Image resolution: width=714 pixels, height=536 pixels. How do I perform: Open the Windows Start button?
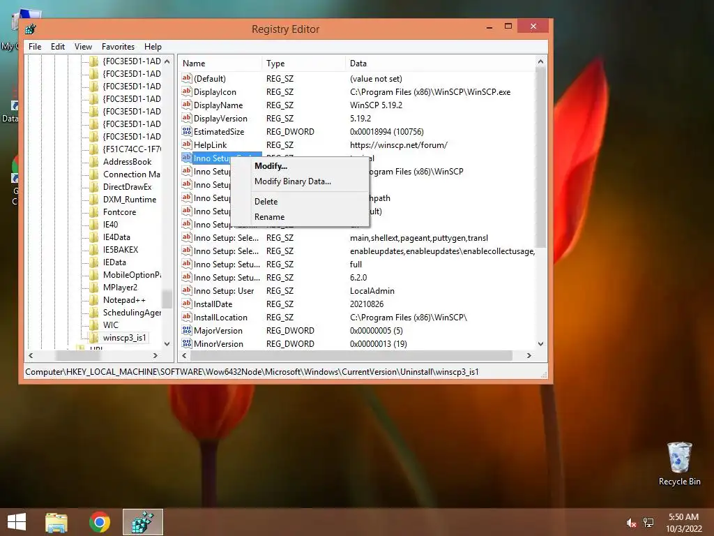pos(17,522)
